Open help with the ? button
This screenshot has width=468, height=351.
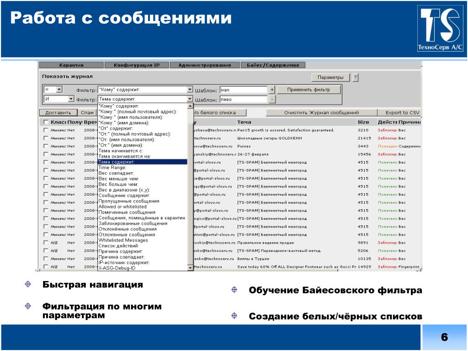(355, 77)
